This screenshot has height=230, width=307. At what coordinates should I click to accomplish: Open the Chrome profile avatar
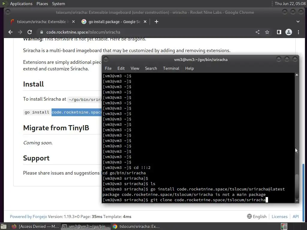289,32
